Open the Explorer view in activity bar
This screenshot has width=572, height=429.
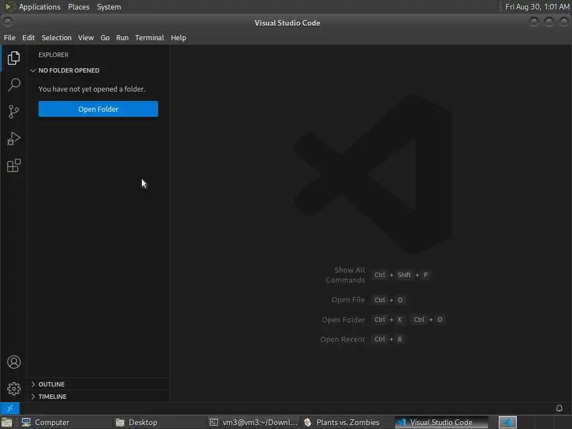pos(13,58)
